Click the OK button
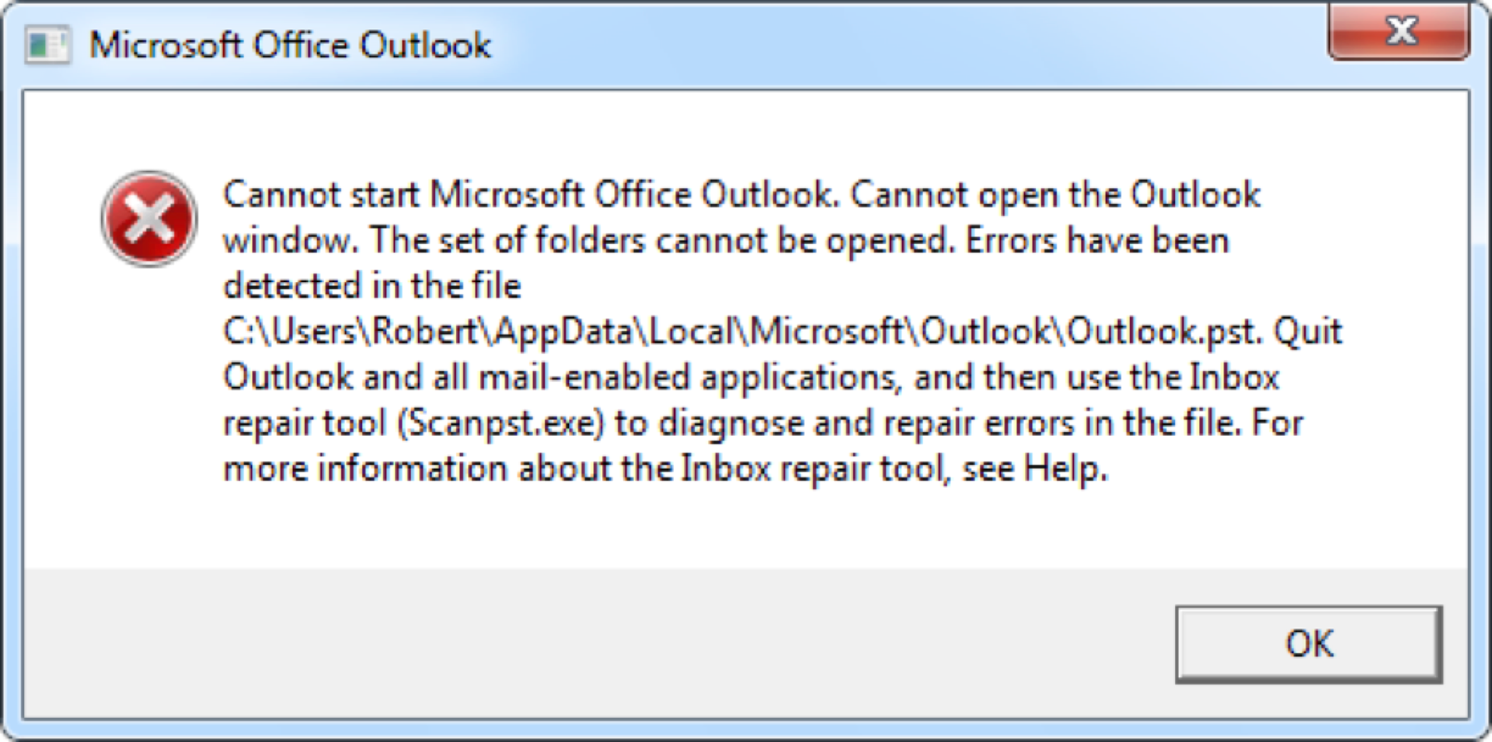 1309,644
